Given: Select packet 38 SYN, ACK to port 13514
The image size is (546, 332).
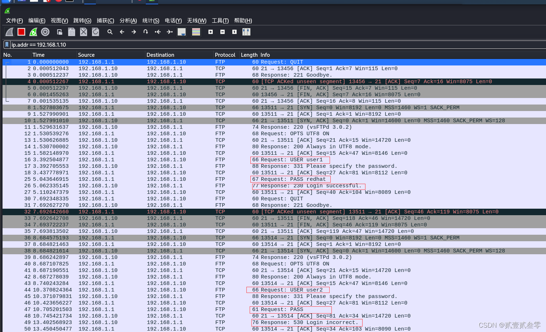Looking at the screenshot, I should pos(274,251).
